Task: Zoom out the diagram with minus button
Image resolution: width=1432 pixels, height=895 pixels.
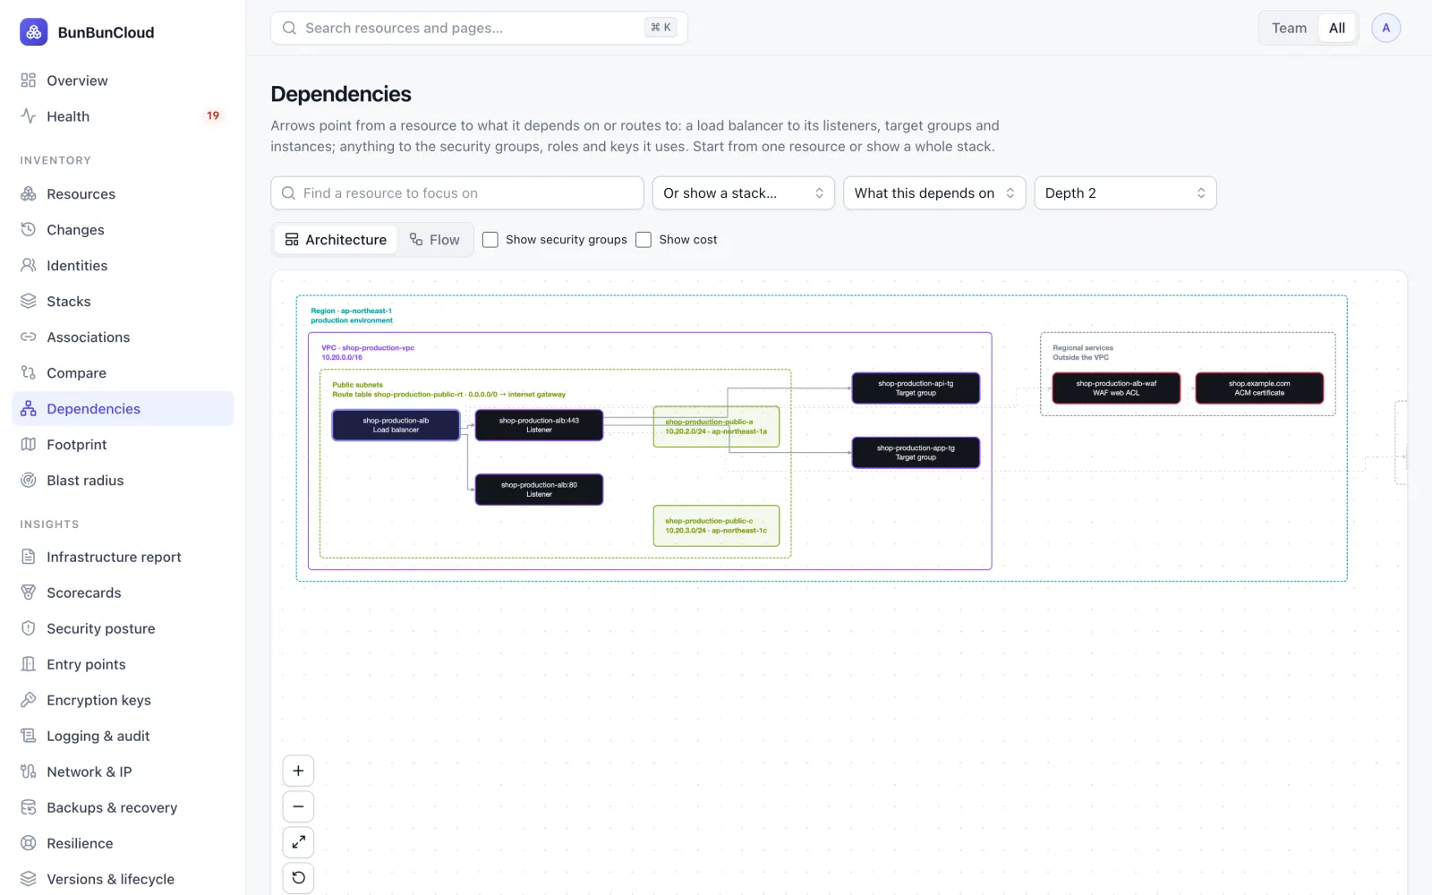Action: pyautogui.click(x=299, y=806)
